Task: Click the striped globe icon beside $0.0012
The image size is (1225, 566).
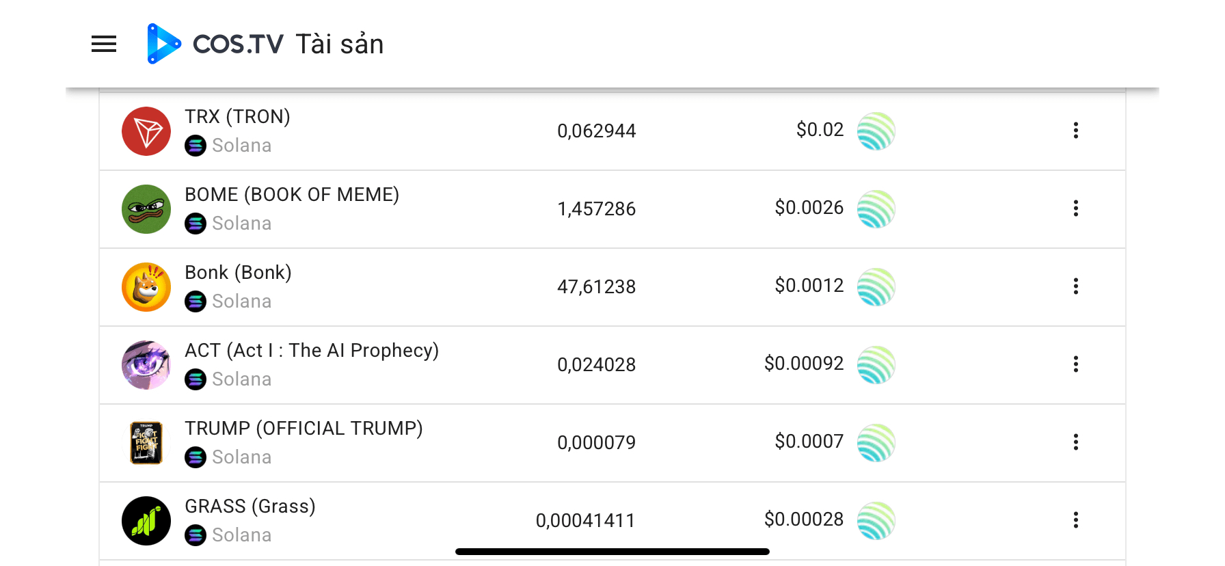Action: pos(876,287)
